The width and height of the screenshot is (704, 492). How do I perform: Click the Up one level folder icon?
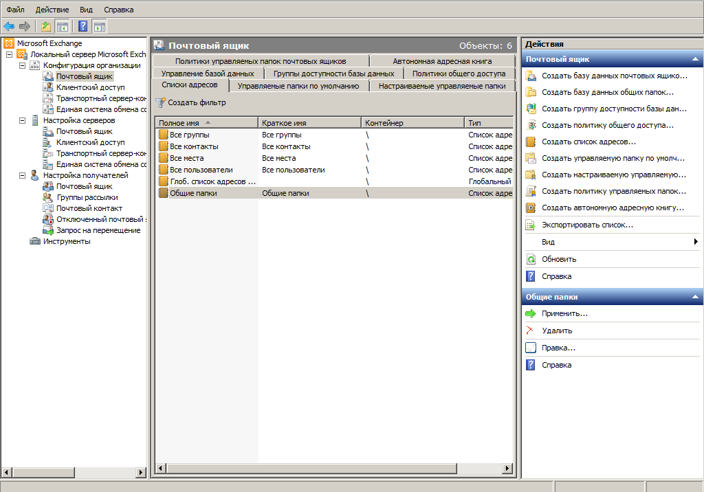[x=45, y=26]
